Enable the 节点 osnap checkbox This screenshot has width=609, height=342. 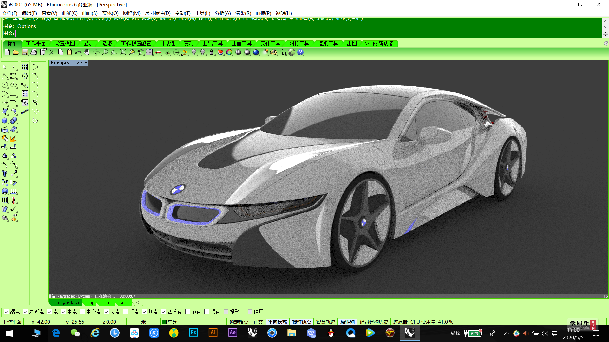click(x=188, y=312)
